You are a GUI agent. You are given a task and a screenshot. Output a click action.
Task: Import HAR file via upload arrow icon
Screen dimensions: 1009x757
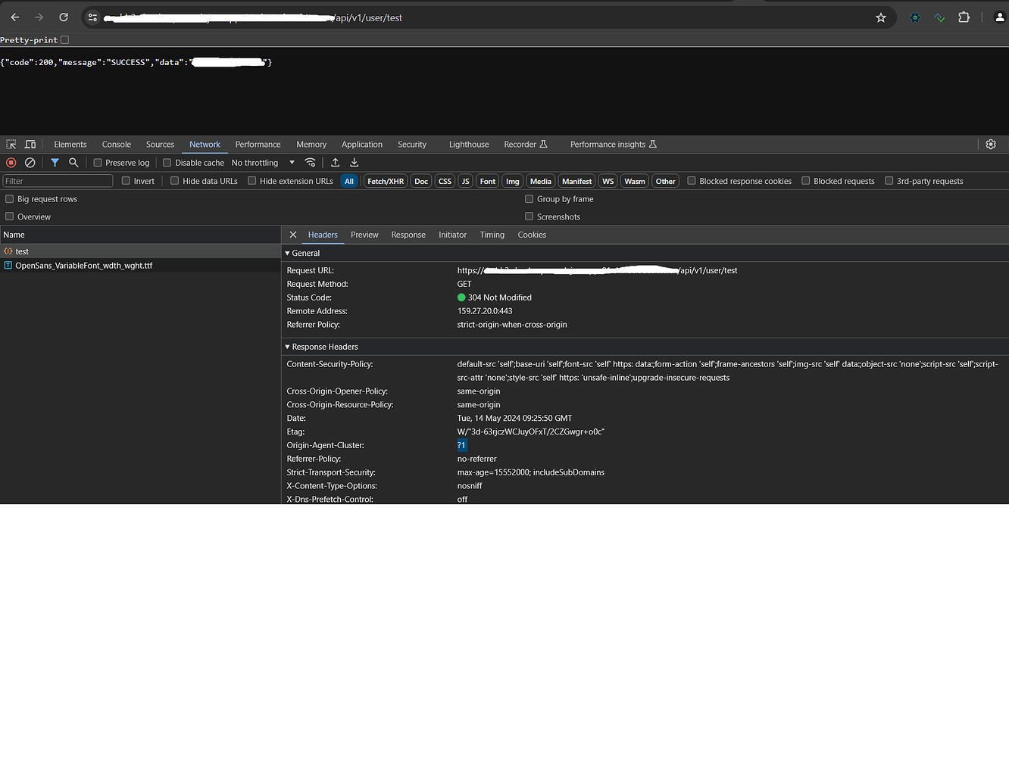point(335,162)
